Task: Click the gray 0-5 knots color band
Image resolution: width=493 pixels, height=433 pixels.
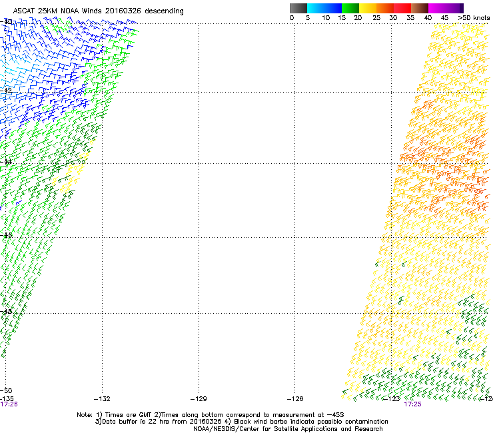Action: (x=298, y=8)
